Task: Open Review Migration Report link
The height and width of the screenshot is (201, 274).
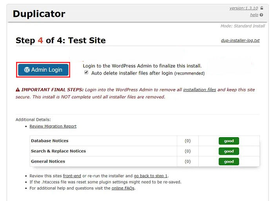Action: pyautogui.click(x=53, y=126)
